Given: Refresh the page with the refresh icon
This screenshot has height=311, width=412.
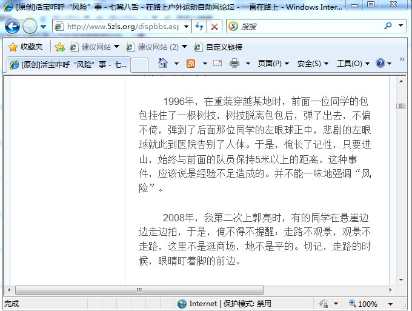Looking at the screenshot, I should (199, 27).
